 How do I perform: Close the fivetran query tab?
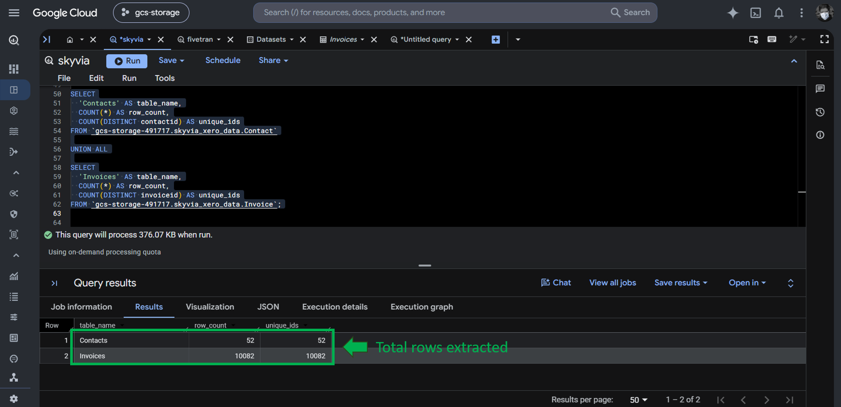click(230, 40)
